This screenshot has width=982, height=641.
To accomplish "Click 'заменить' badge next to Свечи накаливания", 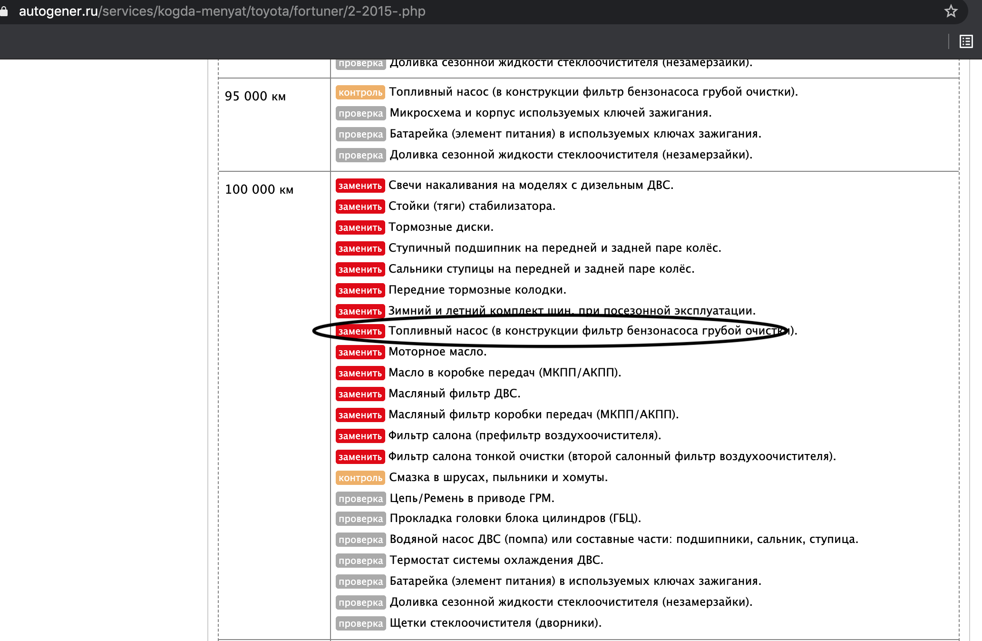I will click(x=360, y=186).
